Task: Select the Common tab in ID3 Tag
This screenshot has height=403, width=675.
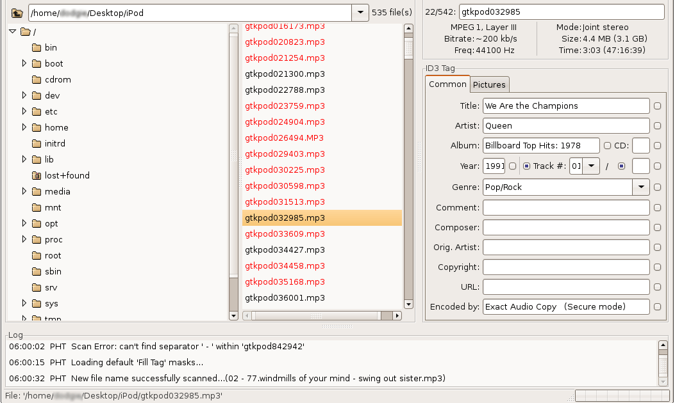Action: (x=447, y=84)
